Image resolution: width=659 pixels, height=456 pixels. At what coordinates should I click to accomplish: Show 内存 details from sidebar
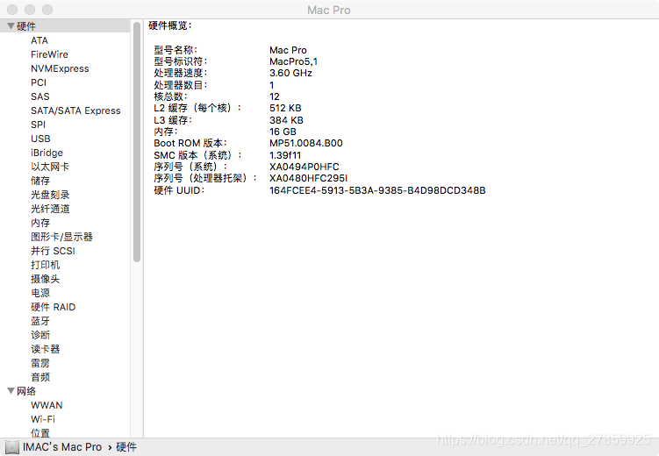pos(40,223)
